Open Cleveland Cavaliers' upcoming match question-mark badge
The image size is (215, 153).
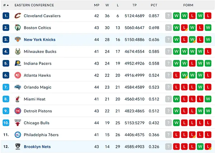pyautogui.click(x=168, y=16)
